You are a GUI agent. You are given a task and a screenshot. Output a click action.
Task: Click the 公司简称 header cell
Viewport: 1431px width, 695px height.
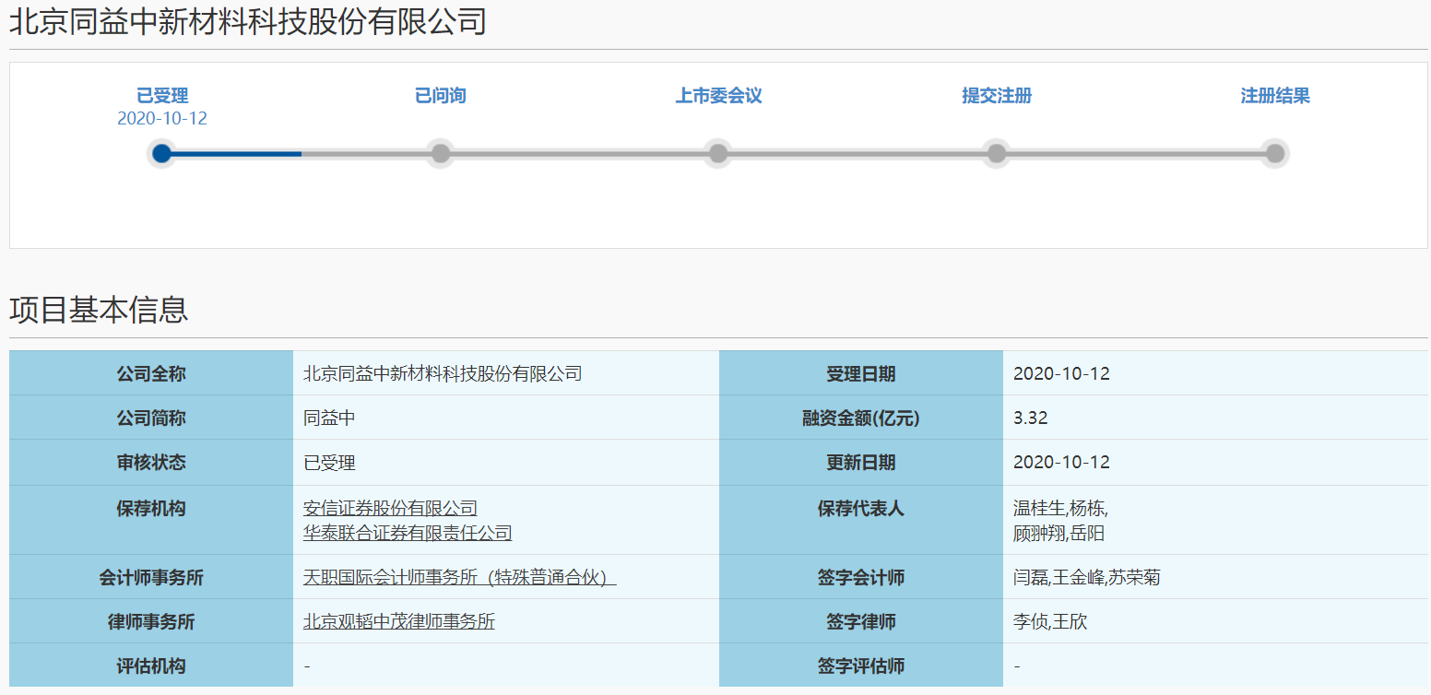tap(151, 418)
